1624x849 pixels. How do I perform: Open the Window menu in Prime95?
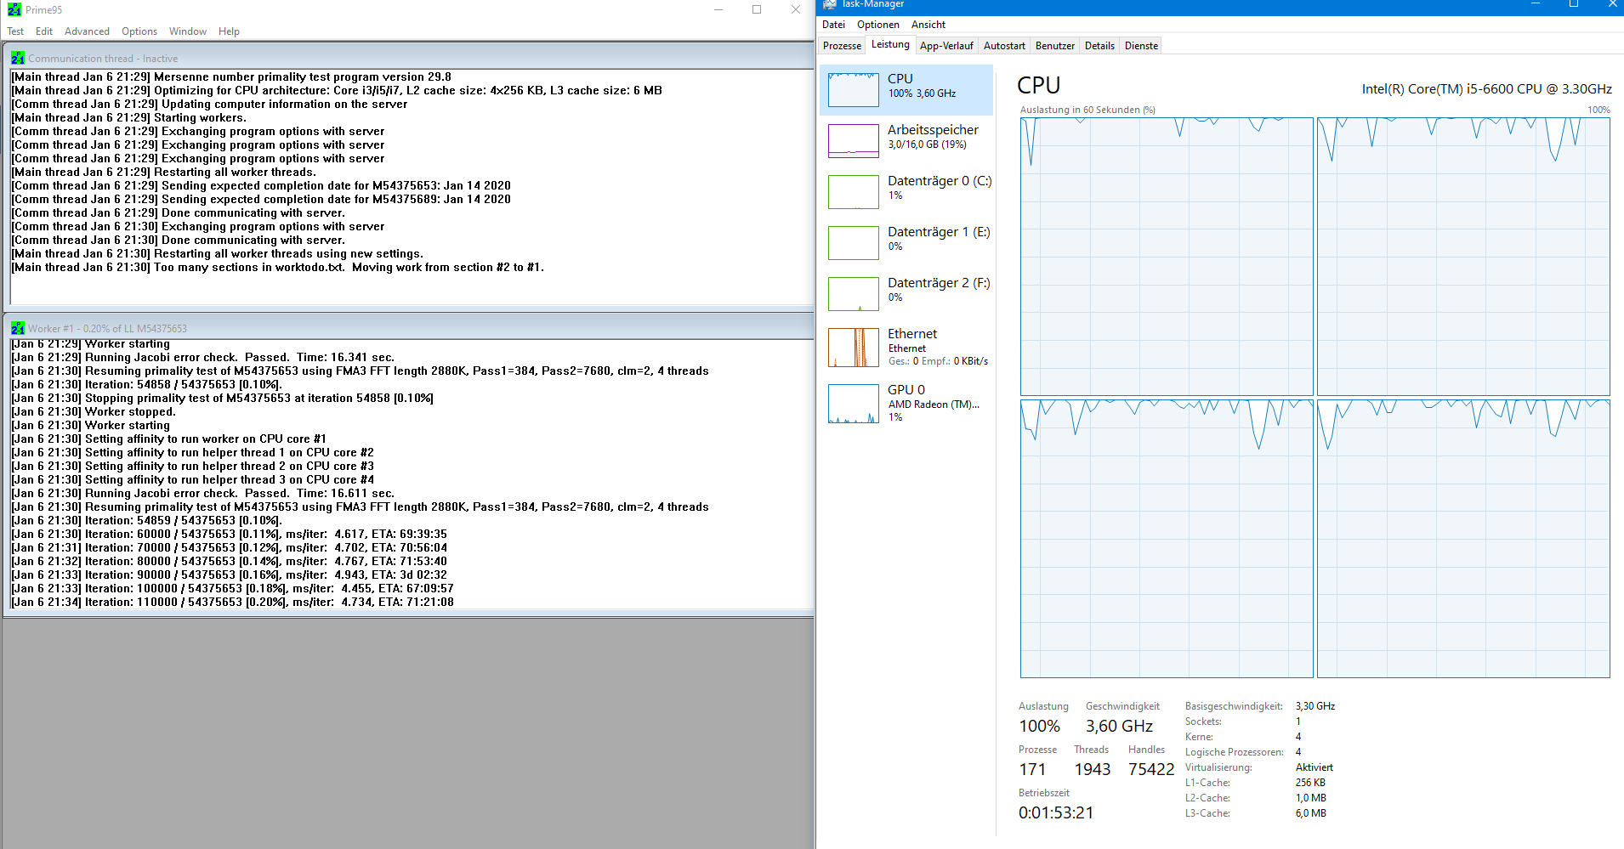(188, 31)
